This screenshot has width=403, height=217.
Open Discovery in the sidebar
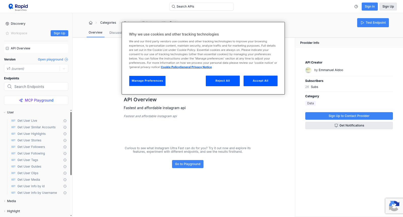18,24
